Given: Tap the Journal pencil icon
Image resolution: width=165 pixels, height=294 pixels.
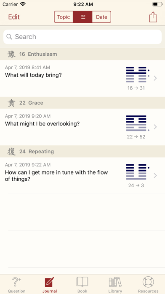Looking at the screenshot, I should [50, 282].
